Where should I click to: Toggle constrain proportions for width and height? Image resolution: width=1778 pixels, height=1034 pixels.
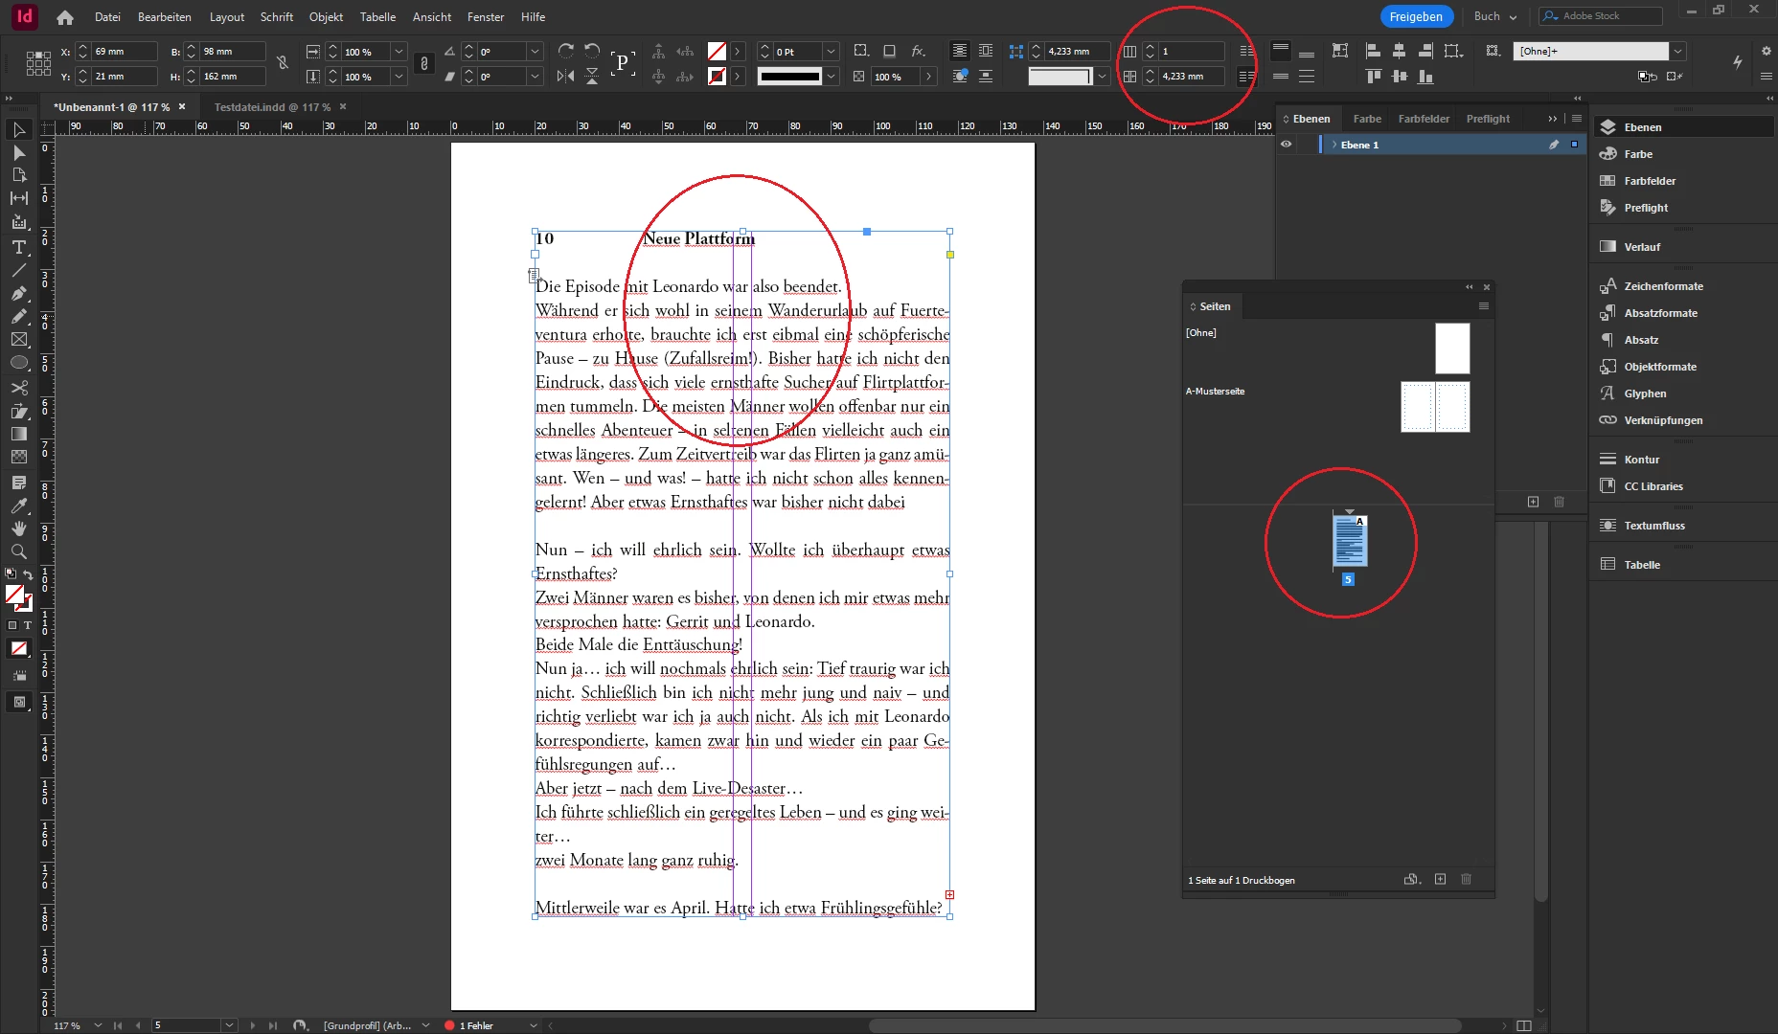coord(283,63)
